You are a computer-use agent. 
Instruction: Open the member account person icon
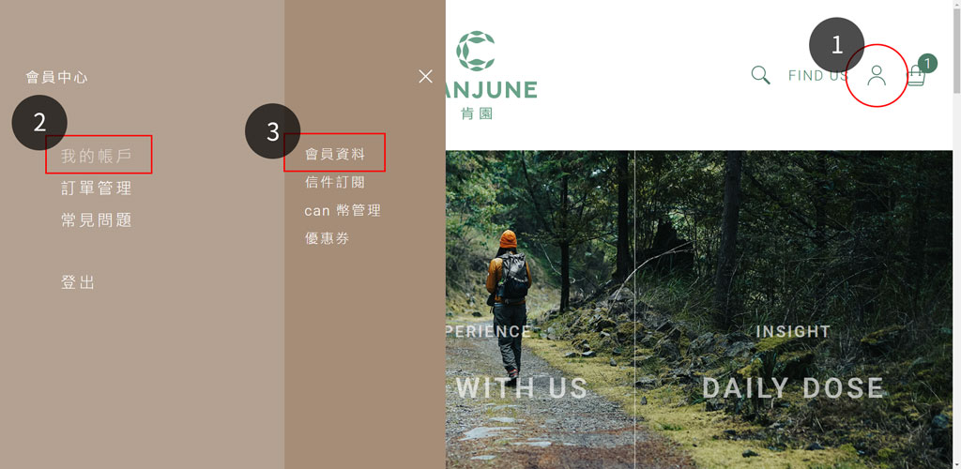pyautogui.click(x=877, y=75)
